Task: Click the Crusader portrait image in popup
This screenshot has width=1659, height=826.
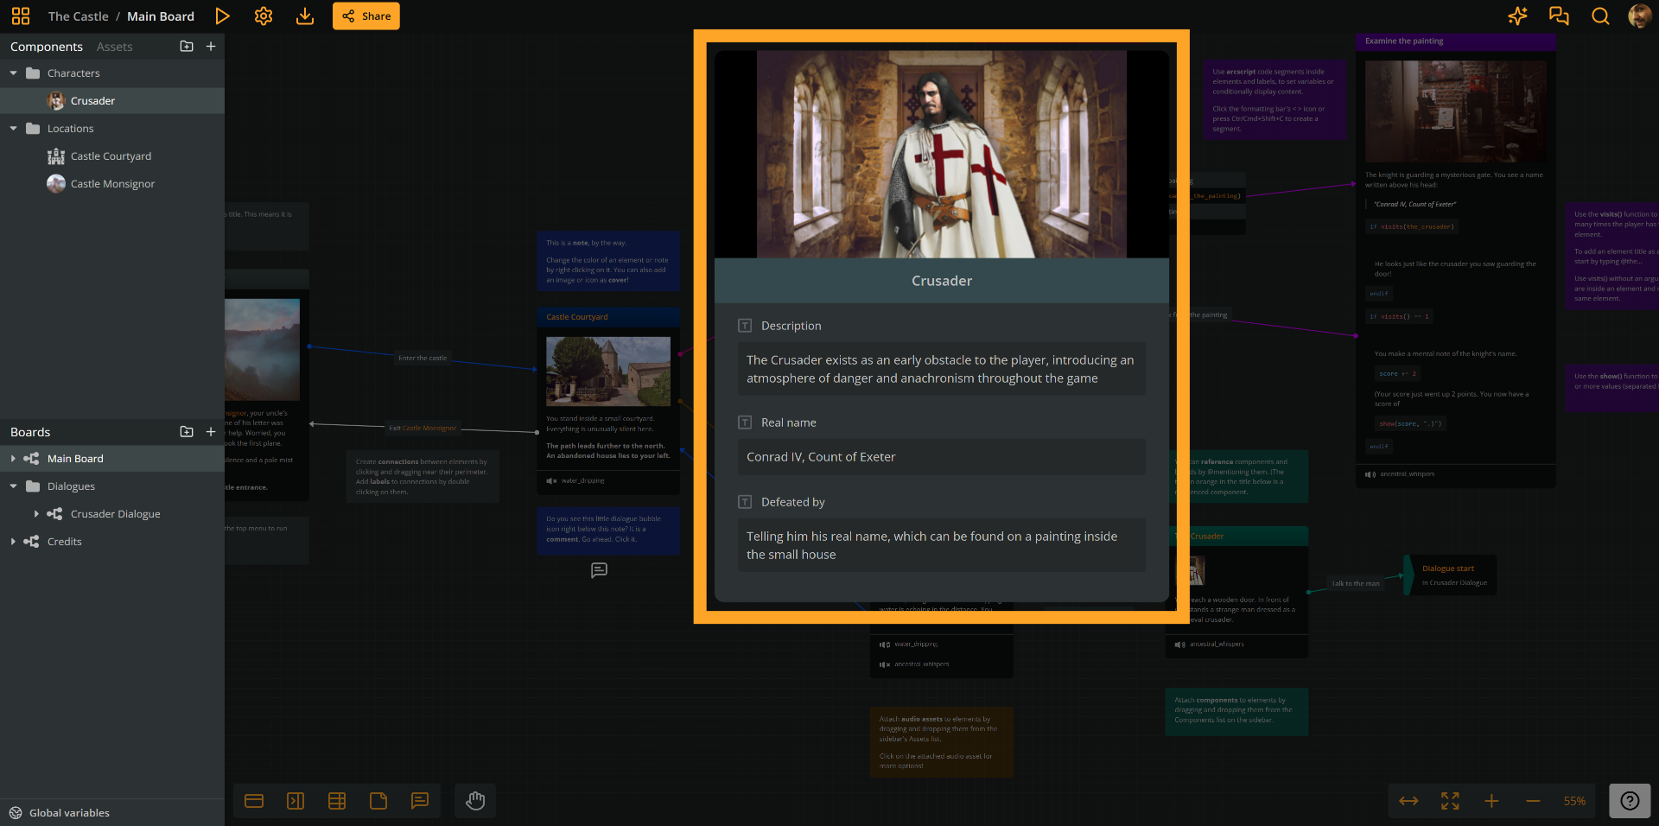Action: 942,154
